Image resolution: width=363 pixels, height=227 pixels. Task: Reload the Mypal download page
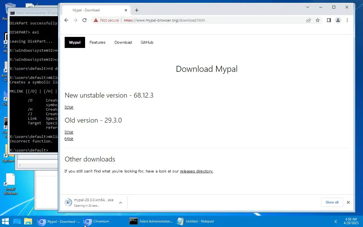point(85,20)
